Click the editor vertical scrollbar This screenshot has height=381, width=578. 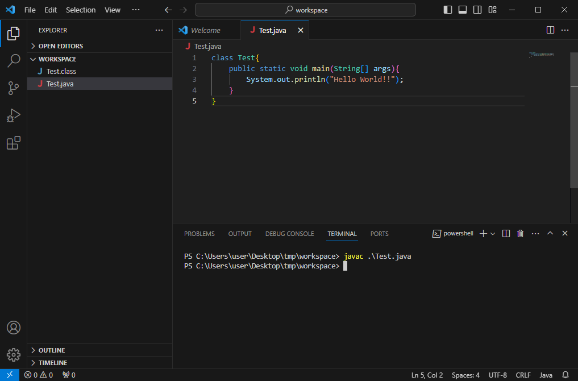(x=574, y=120)
